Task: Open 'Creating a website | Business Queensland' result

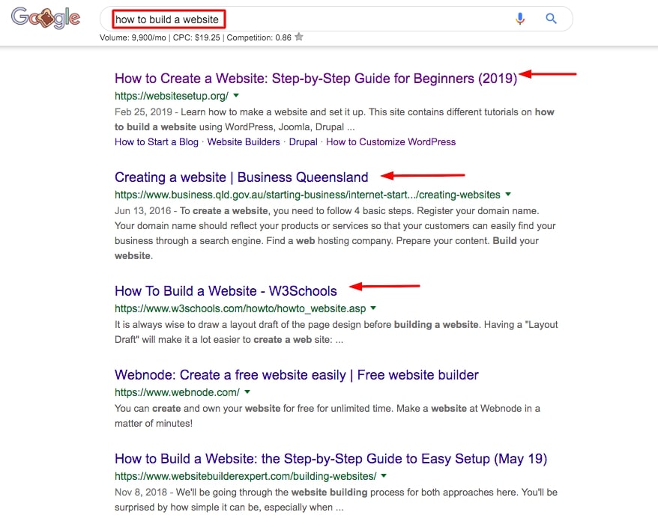Action: 241,177
